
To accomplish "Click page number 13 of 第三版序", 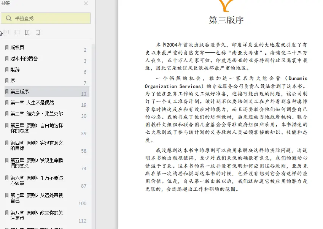I will pyautogui.click(x=84, y=94).
